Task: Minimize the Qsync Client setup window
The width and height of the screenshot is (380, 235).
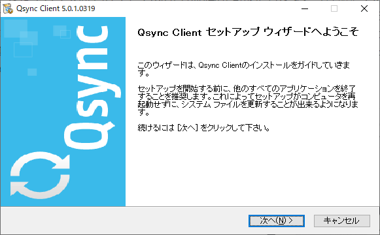Action: (x=305, y=8)
